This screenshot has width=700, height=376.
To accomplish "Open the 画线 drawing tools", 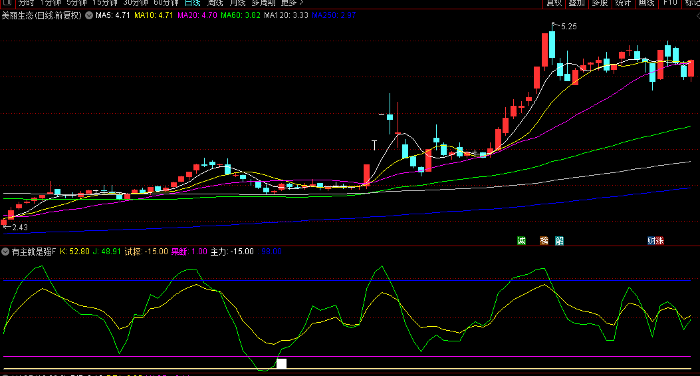I will click(x=645, y=3).
